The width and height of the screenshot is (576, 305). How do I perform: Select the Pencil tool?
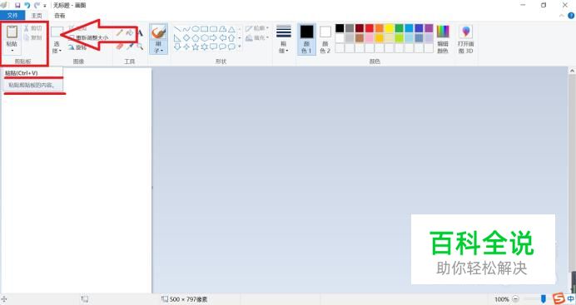(x=120, y=33)
